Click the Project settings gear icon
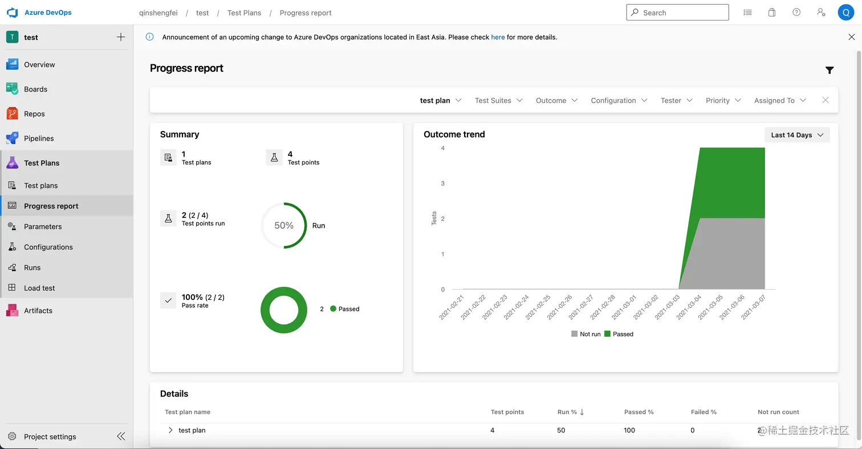Screen dimensions: 862x449 click(12, 436)
